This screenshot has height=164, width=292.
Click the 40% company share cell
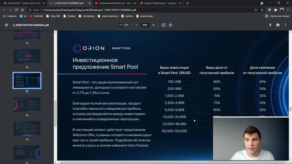click(262, 82)
